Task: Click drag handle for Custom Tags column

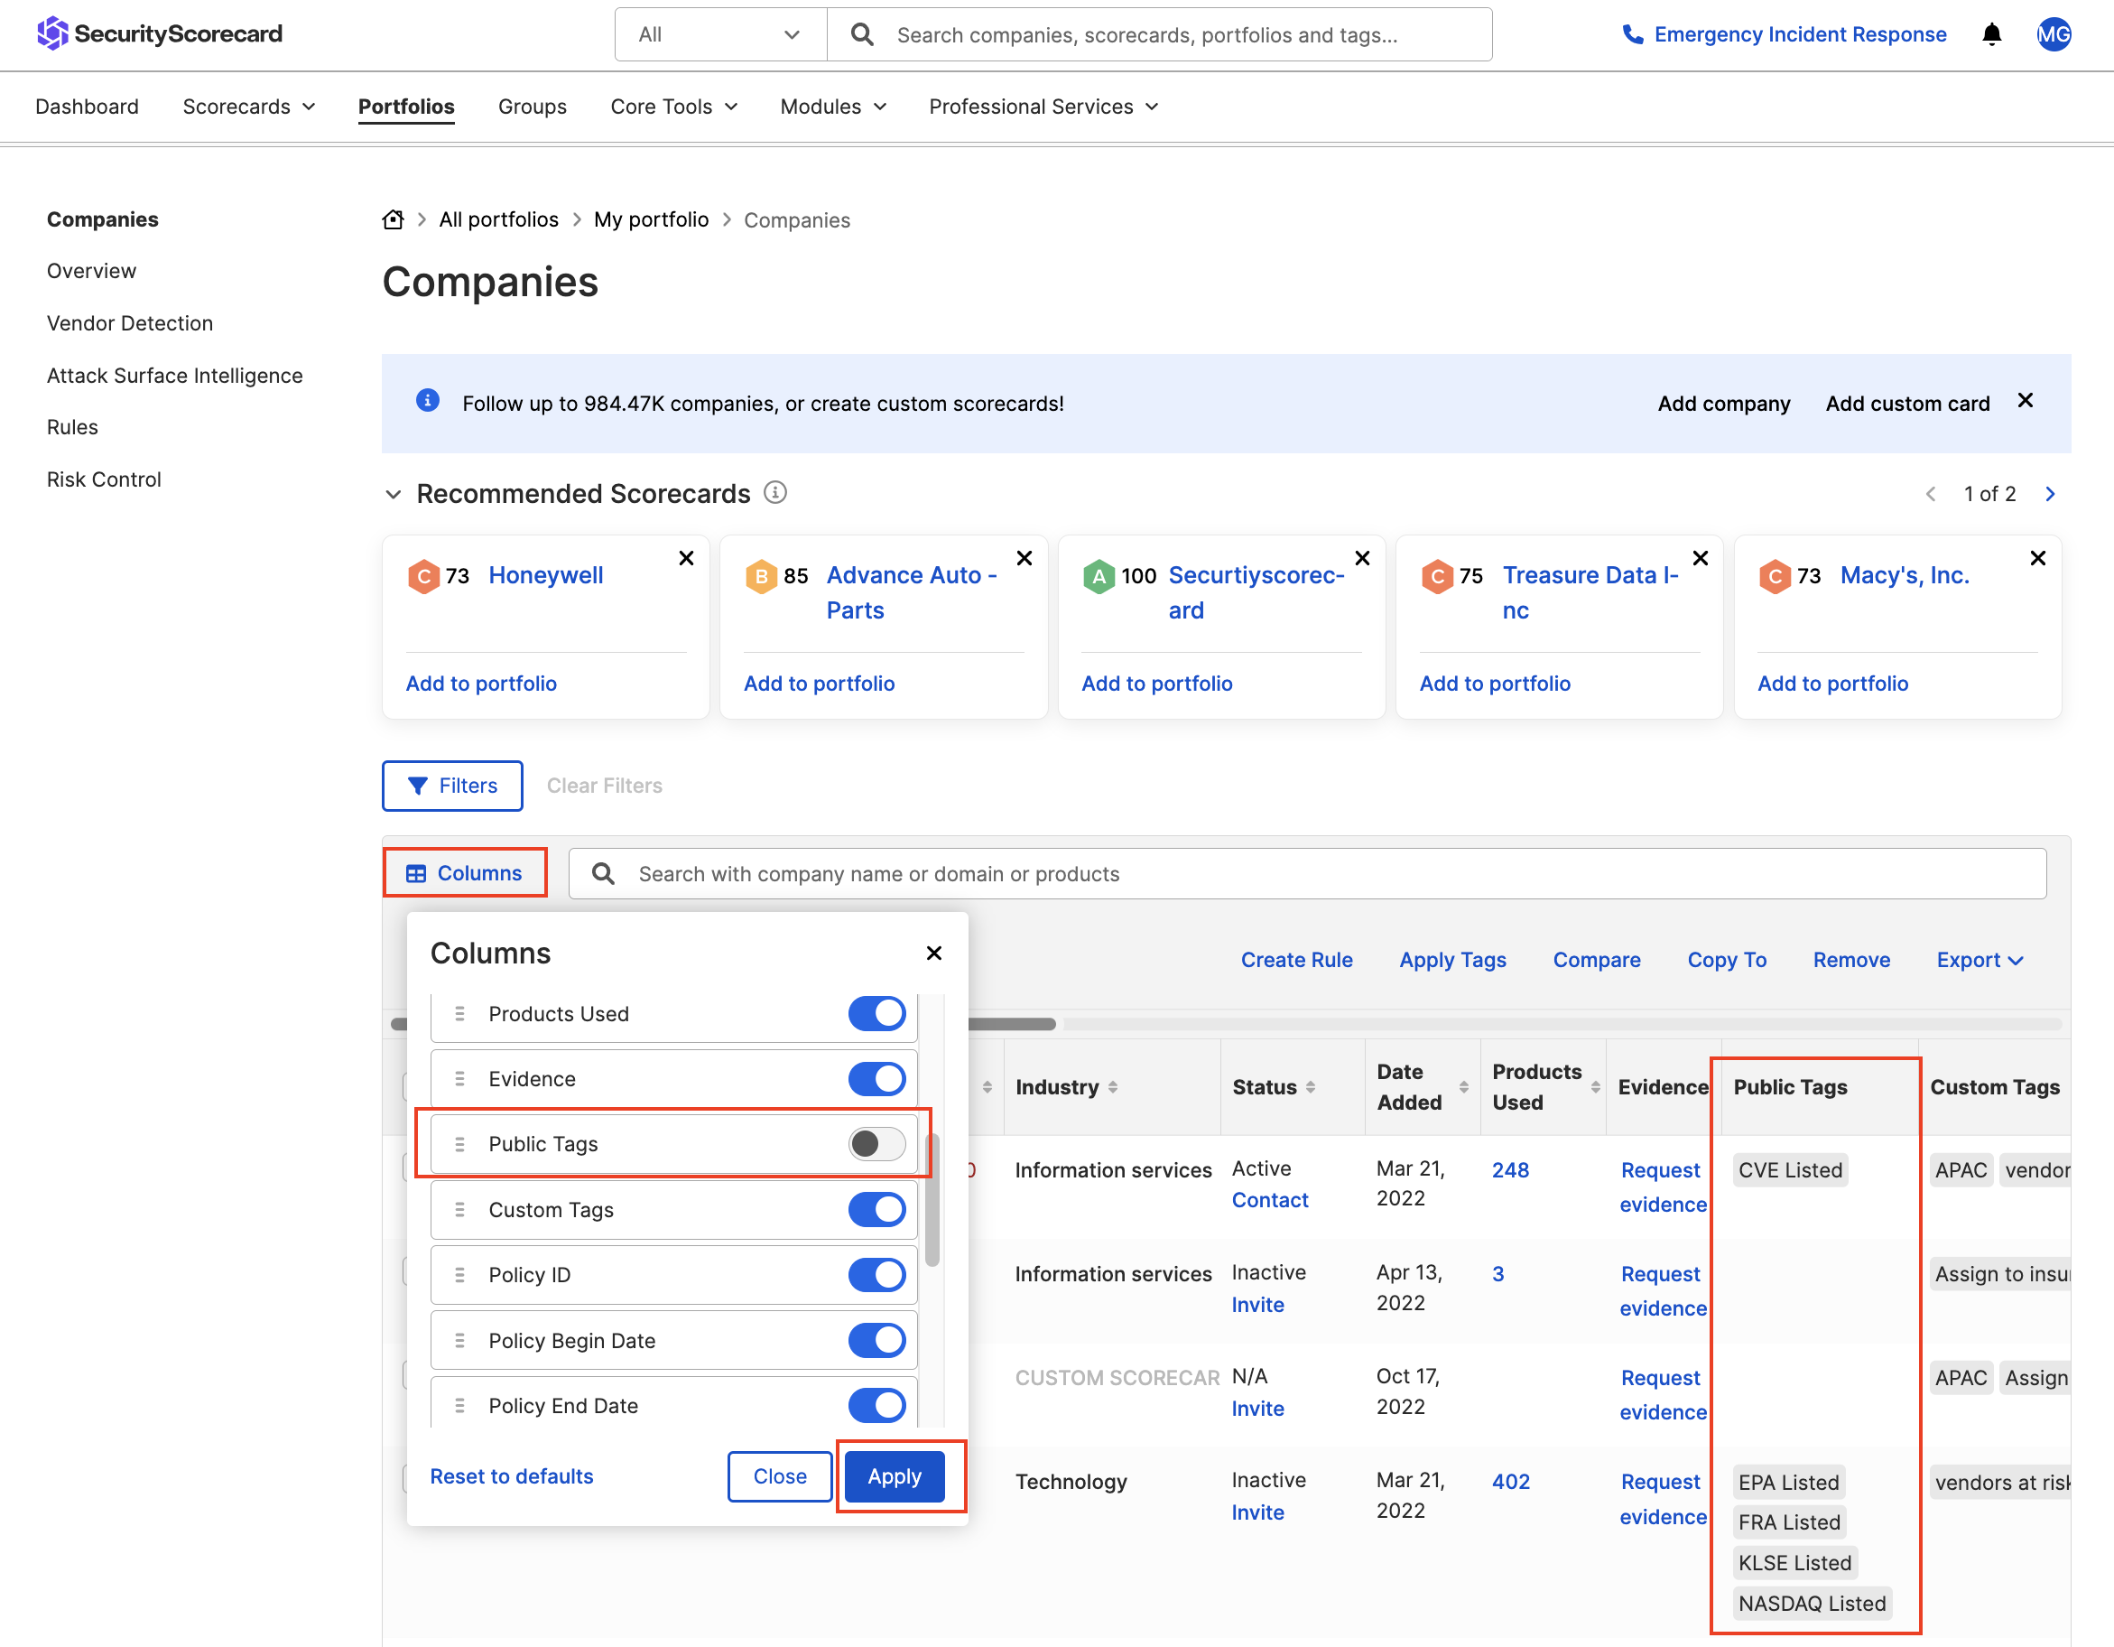Action: click(x=459, y=1209)
